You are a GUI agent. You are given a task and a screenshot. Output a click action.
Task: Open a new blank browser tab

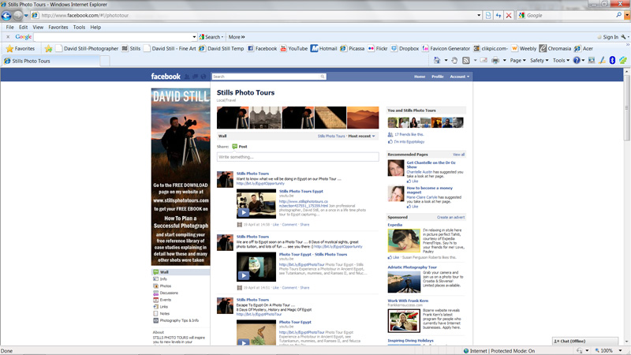pyautogui.click(x=105, y=61)
